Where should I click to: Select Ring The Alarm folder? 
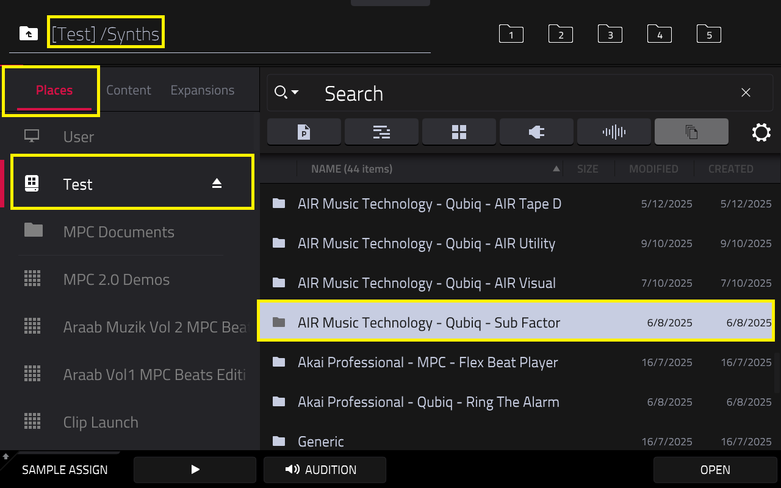[517, 402]
